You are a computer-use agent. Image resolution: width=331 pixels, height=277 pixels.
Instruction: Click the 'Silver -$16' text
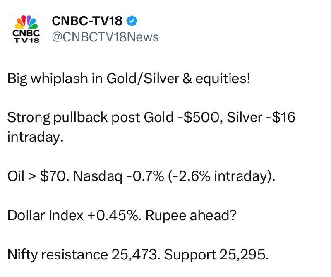[x=261, y=117]
